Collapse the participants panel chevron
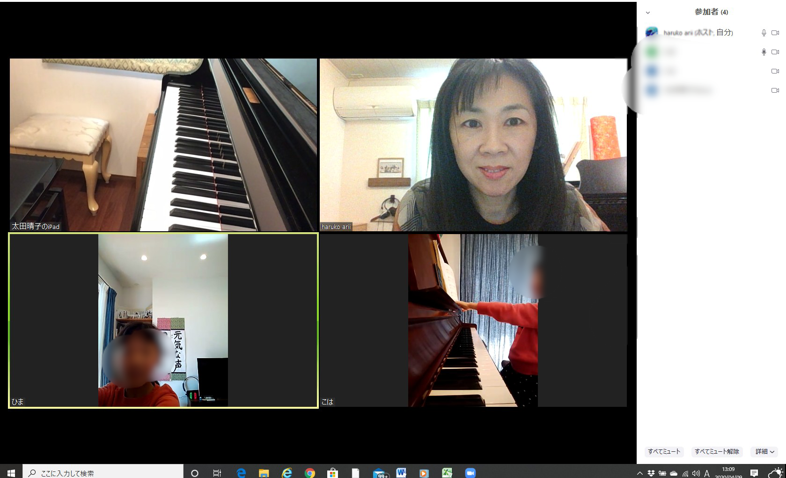Image resolution: width=786 pixels, height=478 pixels. point(648,13)
